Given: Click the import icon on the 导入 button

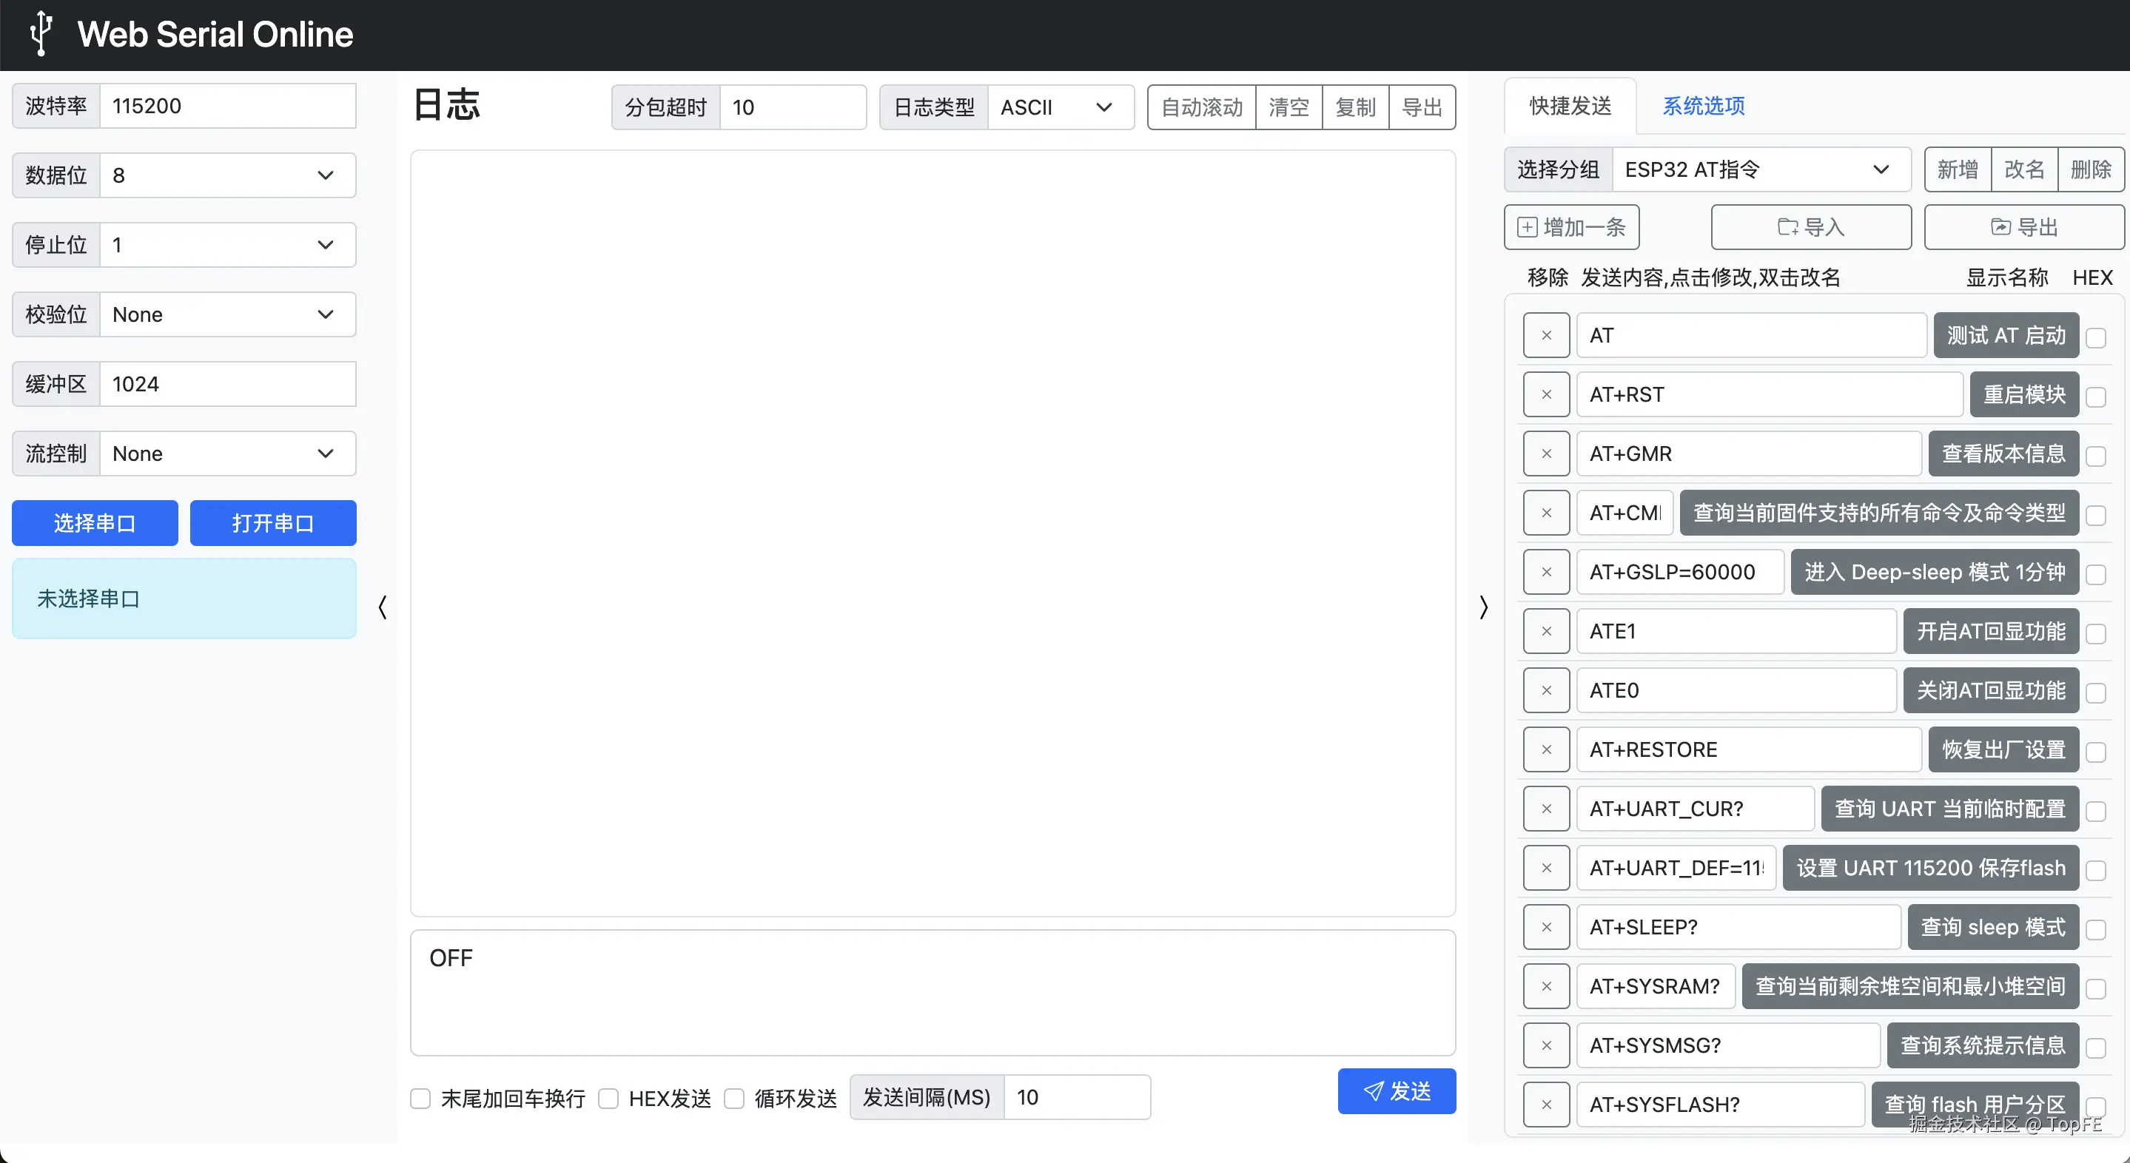Looking at the screenshot, I should tap(1787, 226).
